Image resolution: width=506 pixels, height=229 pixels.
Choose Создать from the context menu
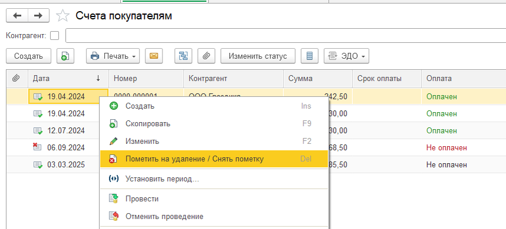click(214, 106)
